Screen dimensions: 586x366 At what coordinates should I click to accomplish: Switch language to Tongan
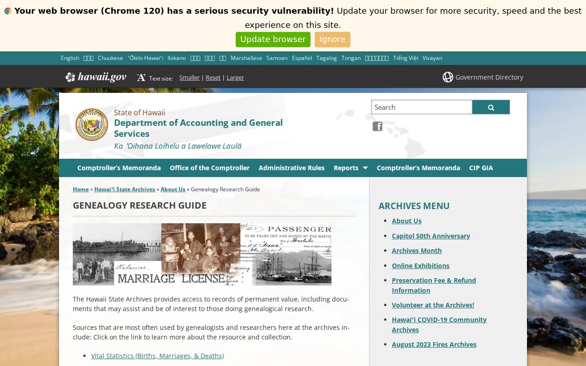351,58
